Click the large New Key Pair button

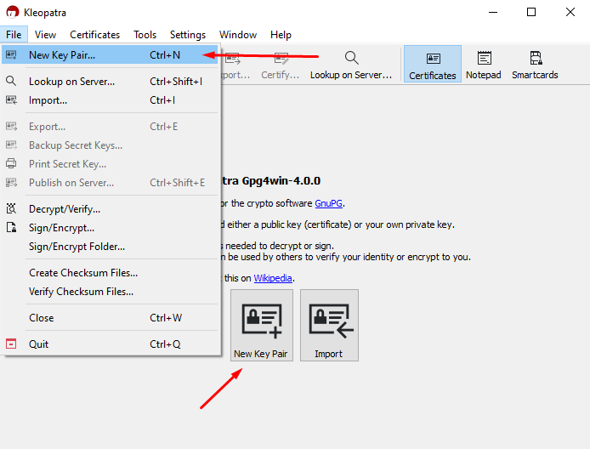coord(262,325)
